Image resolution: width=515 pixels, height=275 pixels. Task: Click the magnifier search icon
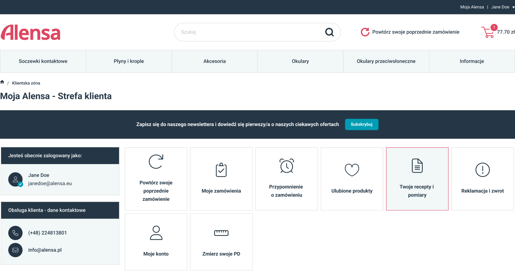coord(329,32)
